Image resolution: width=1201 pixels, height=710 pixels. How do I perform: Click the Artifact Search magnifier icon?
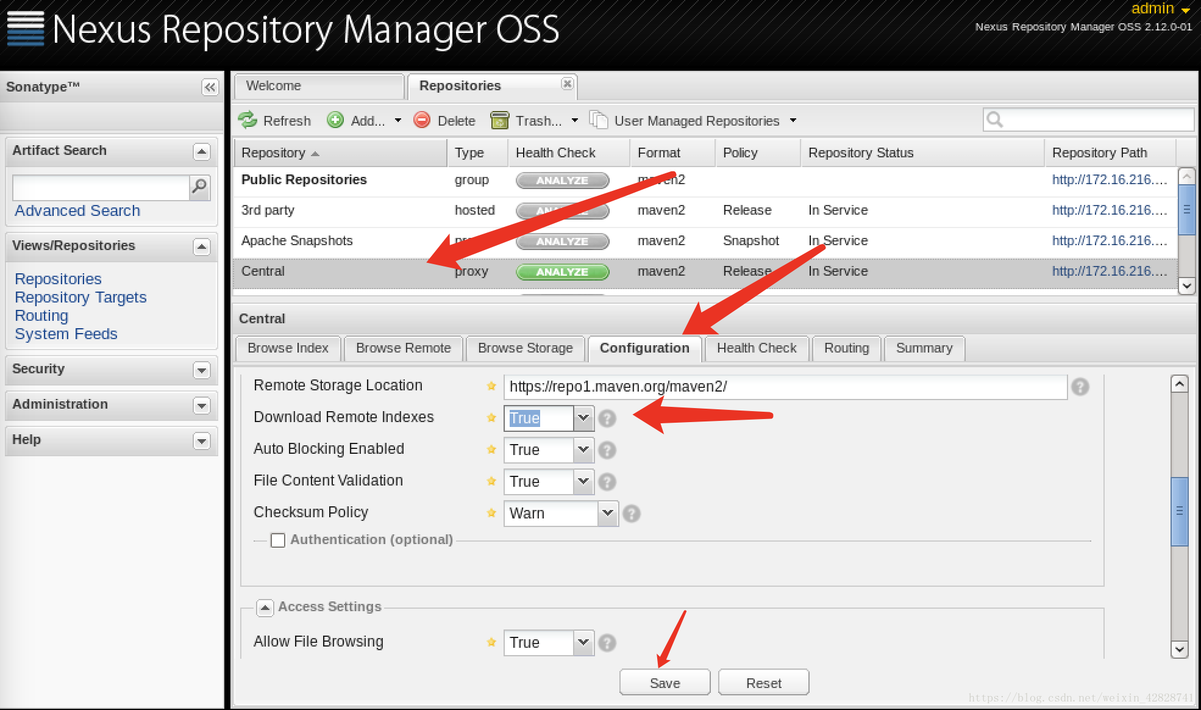coord(199,187)
